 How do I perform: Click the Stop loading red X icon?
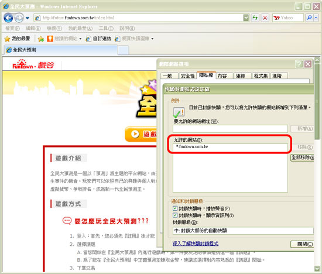click(x=265, y=18)
